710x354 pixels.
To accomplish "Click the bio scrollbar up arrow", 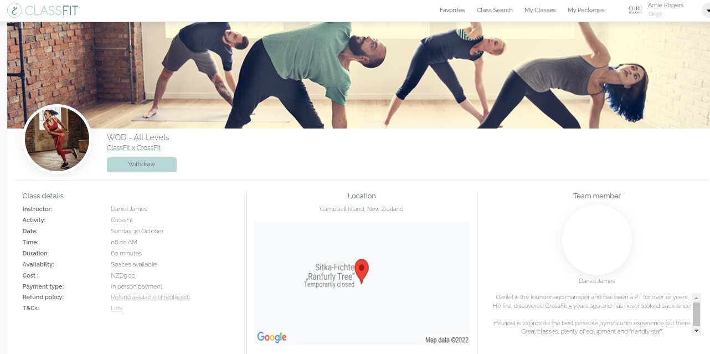I will coord(697,297).
